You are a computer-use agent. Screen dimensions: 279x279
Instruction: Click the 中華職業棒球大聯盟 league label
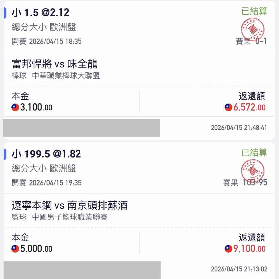point(66,76)
